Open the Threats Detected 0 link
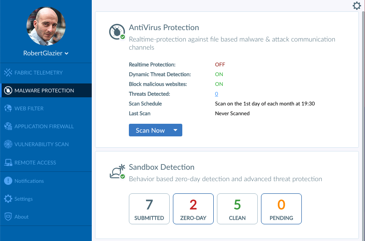Viewport: 365px width, 241px height. (x=217, y=94)
